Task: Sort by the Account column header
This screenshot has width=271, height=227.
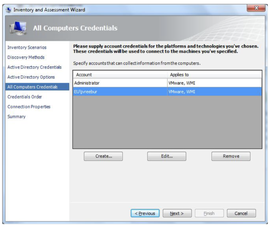Action: tap(120, 75)
